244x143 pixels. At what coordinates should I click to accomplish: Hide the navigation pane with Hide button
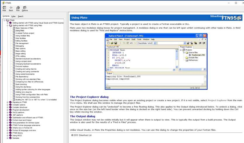point(4,9)
